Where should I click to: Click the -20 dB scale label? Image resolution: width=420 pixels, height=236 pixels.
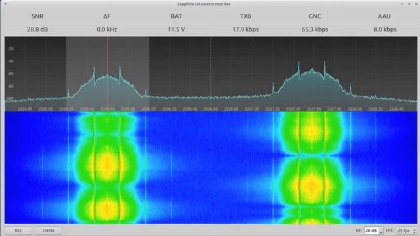coord(10,49)
